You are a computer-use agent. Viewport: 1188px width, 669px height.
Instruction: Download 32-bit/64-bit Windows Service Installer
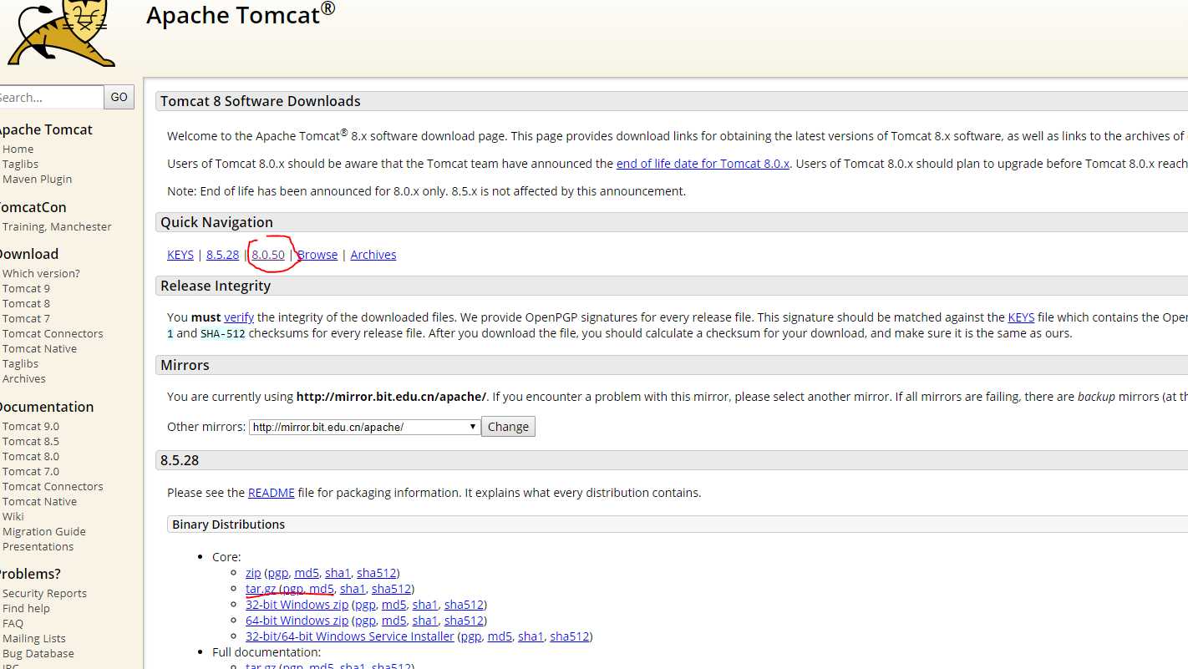pos(350,636)
